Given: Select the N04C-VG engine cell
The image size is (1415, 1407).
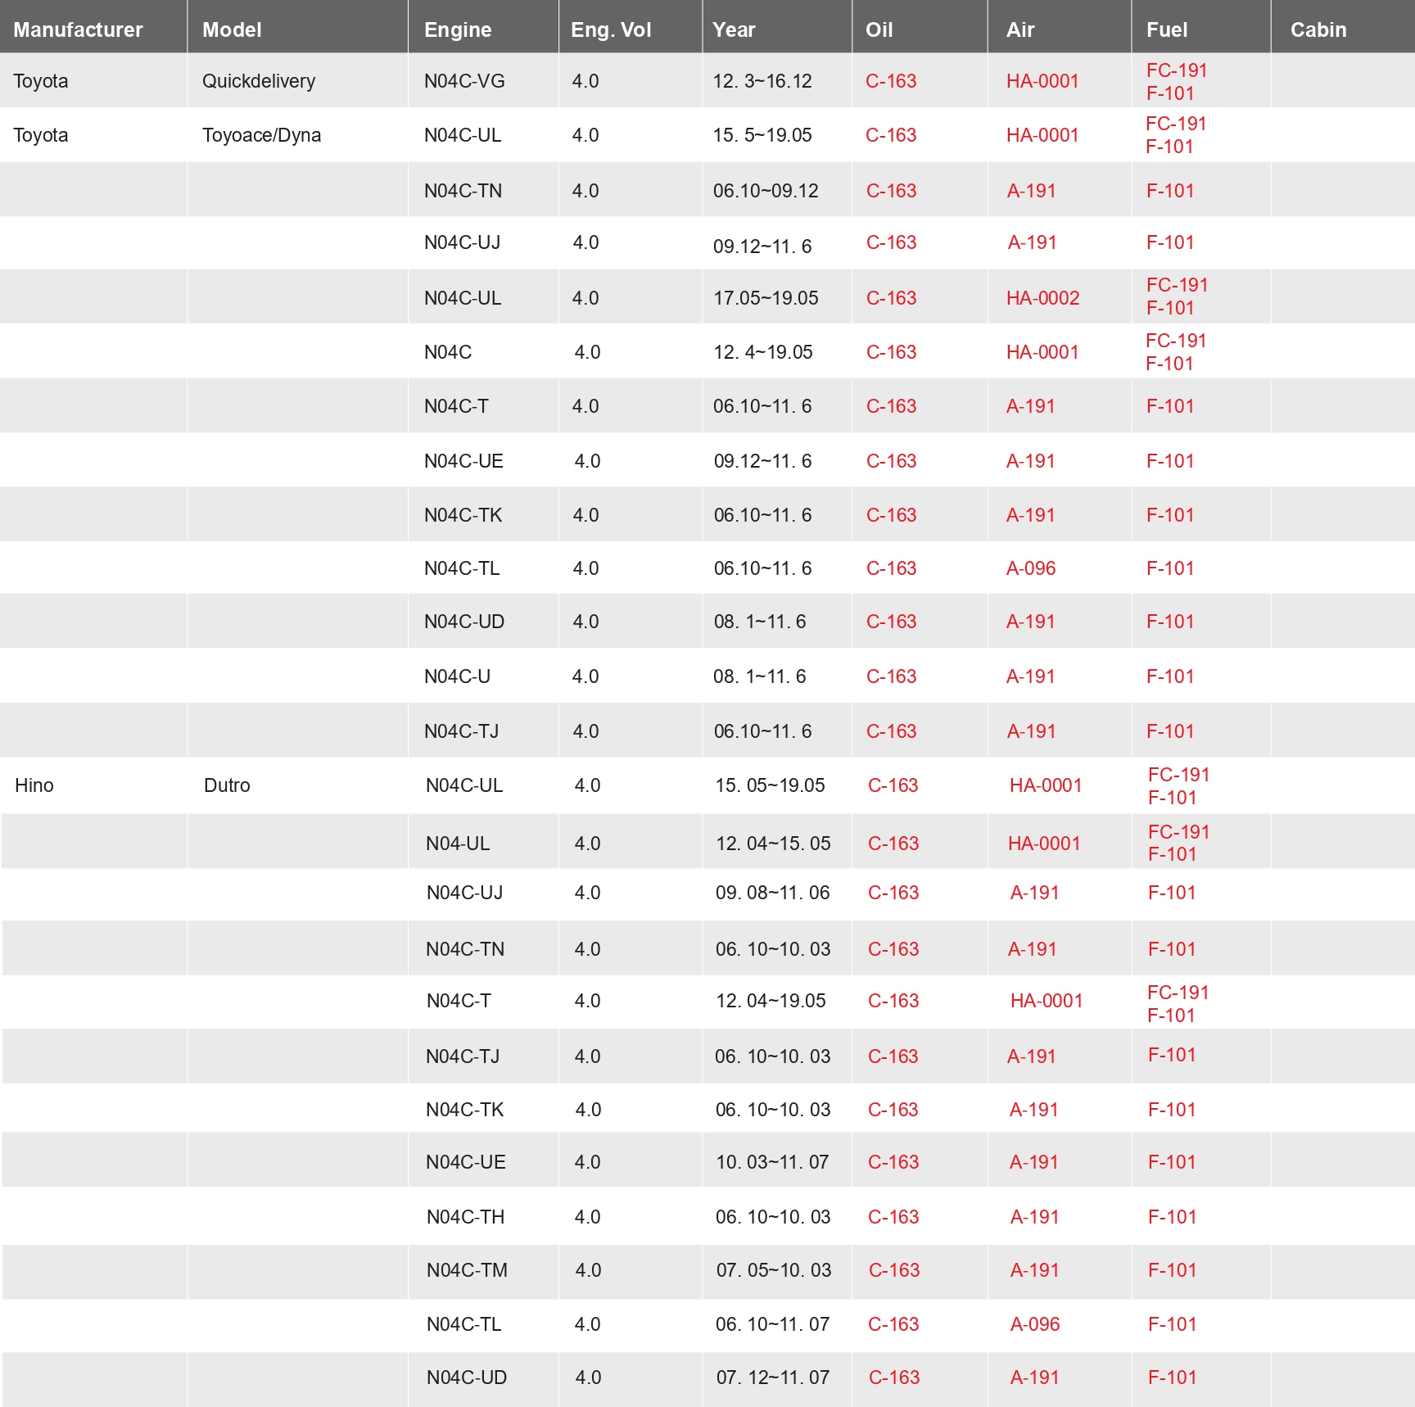Looking at the screenshot, I should coord(464,81).
